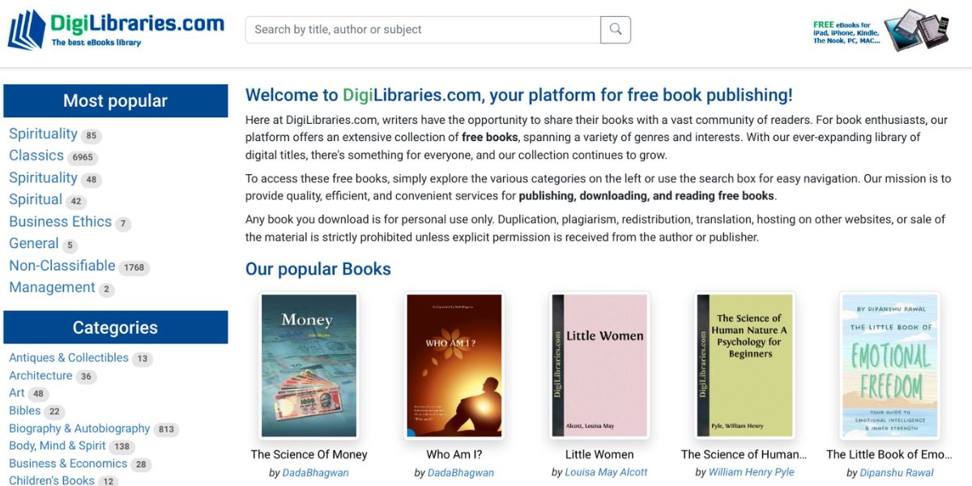Open the Spirituality category with 85 books
972x486 pixels.
[43, 134]
